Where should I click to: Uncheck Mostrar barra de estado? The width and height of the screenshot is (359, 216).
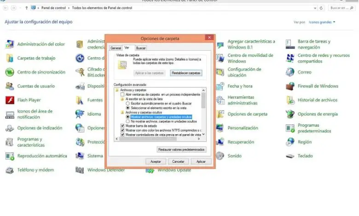[122, 126]
